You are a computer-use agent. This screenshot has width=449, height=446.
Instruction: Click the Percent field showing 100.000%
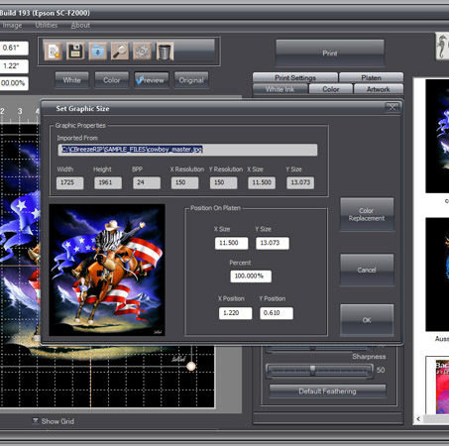(x=251, y=276)
